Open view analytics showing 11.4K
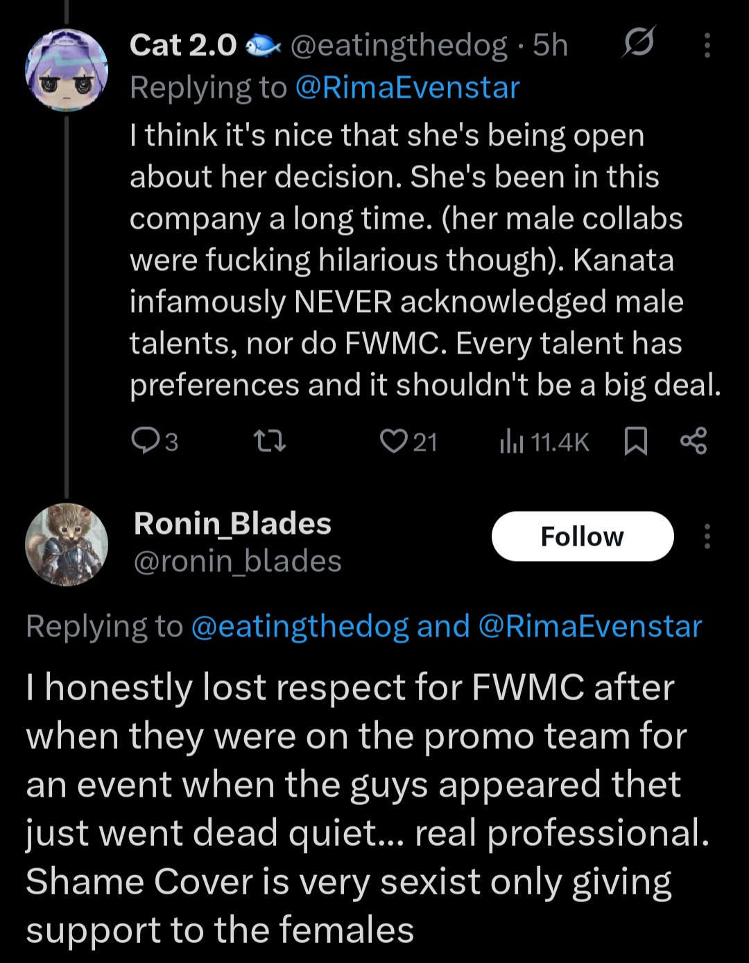Viewport: 749px width, 963px height. point(544,442)
